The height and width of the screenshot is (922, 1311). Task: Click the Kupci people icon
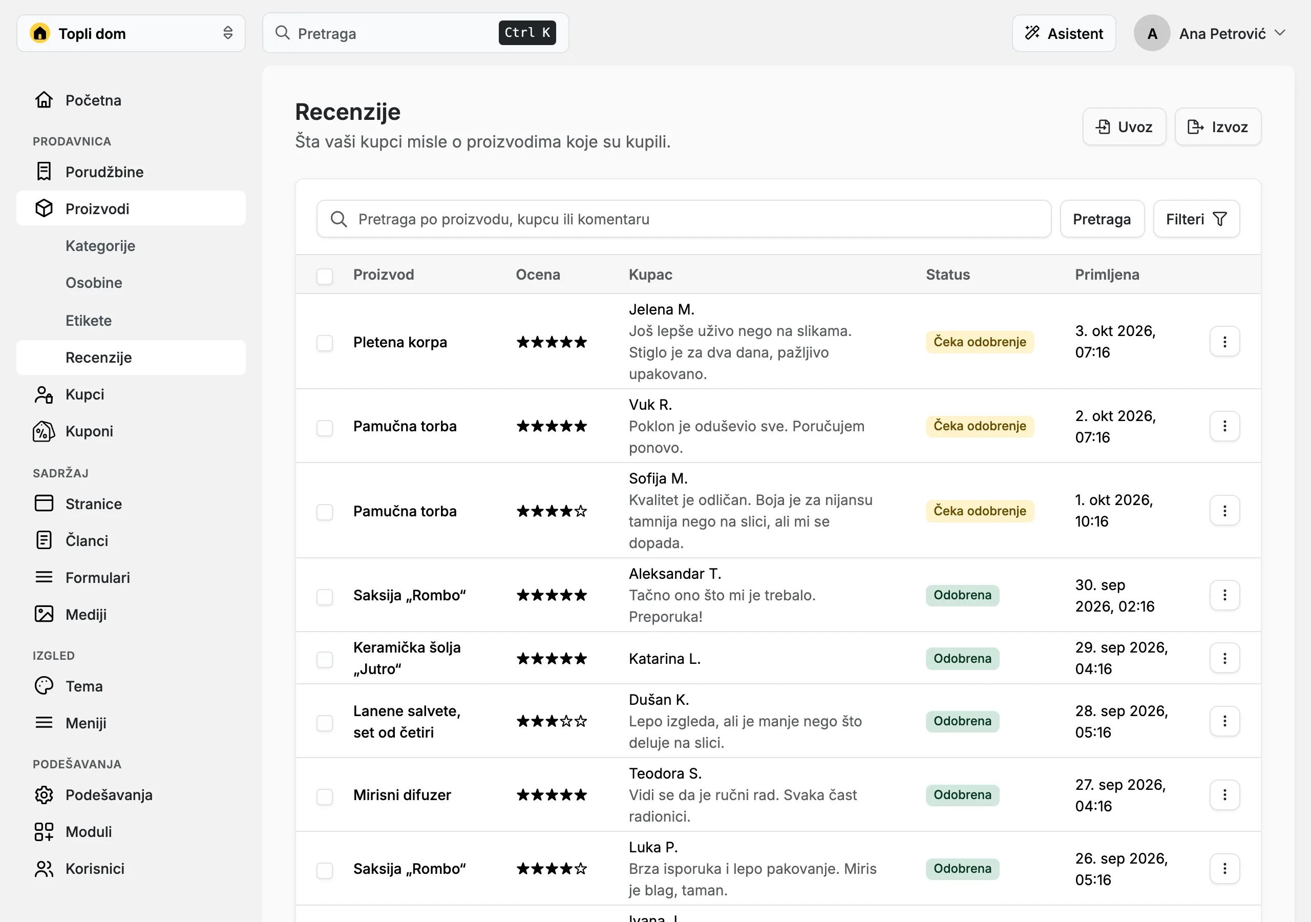pyautogui.click(x=44, y=394)
